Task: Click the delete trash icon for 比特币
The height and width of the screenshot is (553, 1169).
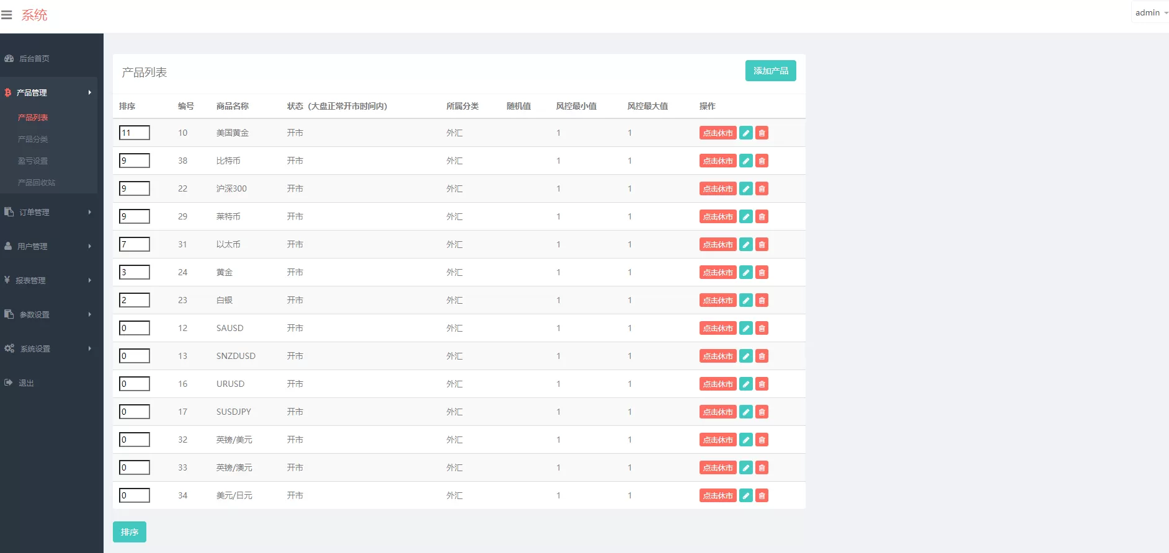Action: coord(762,161)
